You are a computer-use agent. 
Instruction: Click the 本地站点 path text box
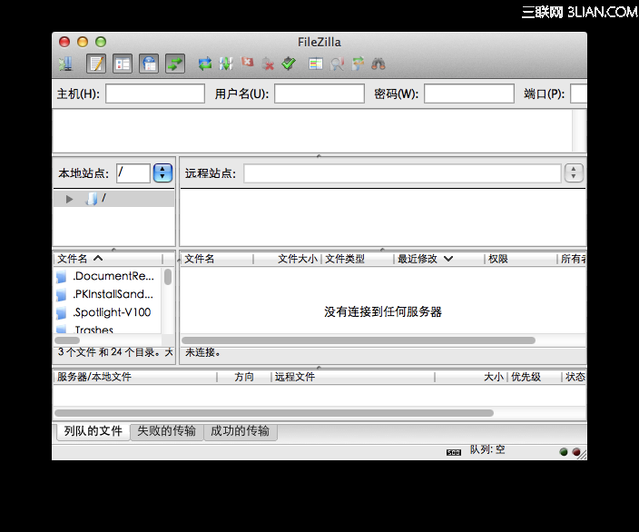click(133, 173)
